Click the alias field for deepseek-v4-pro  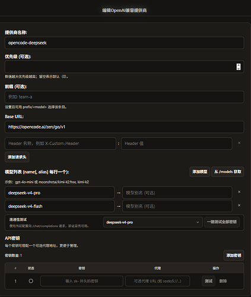click(x=177, y=192)
